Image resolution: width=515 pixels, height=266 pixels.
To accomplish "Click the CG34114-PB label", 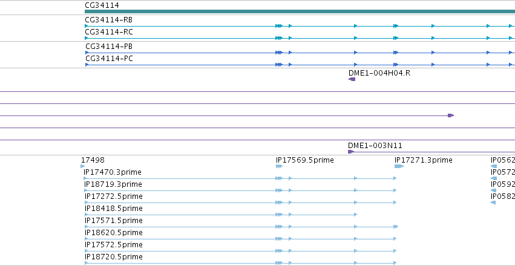I will point(109,47).
